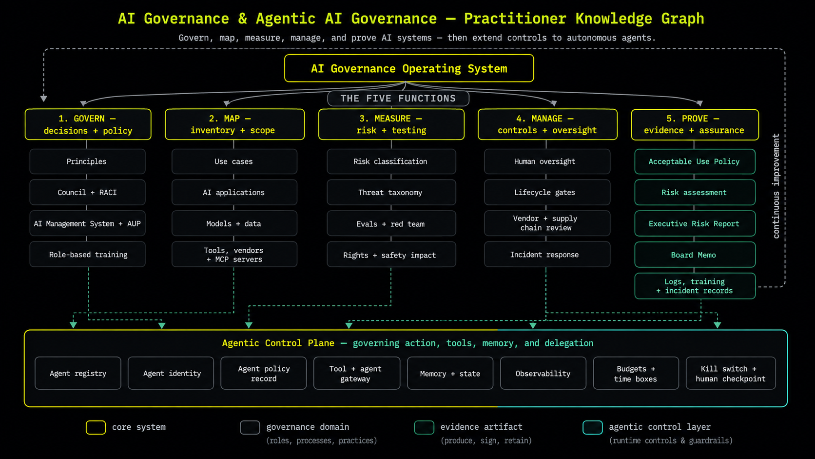Select the continuous improvement vertical label
815x459 pixels.
tap(776, 186)
